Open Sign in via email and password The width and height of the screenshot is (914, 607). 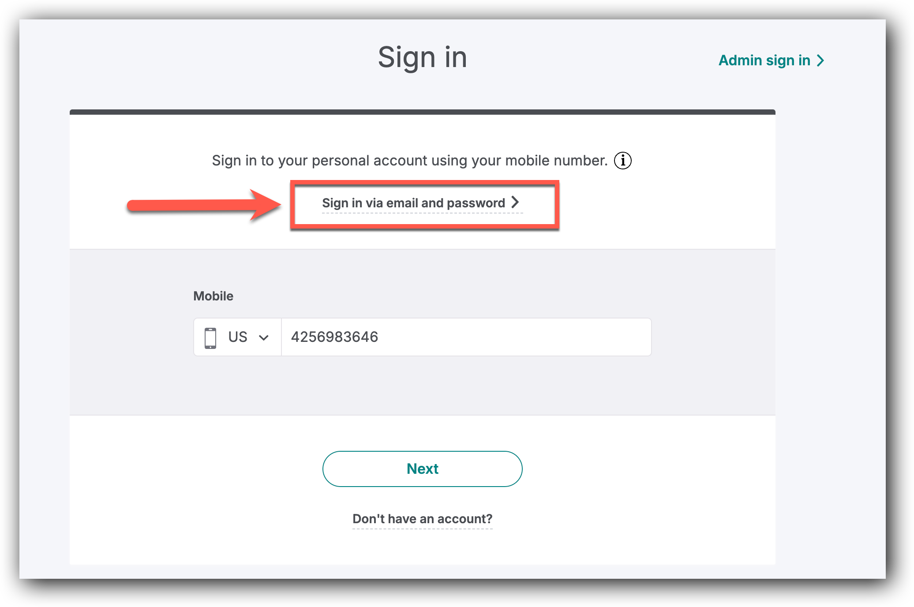click(x=414, y=203)
